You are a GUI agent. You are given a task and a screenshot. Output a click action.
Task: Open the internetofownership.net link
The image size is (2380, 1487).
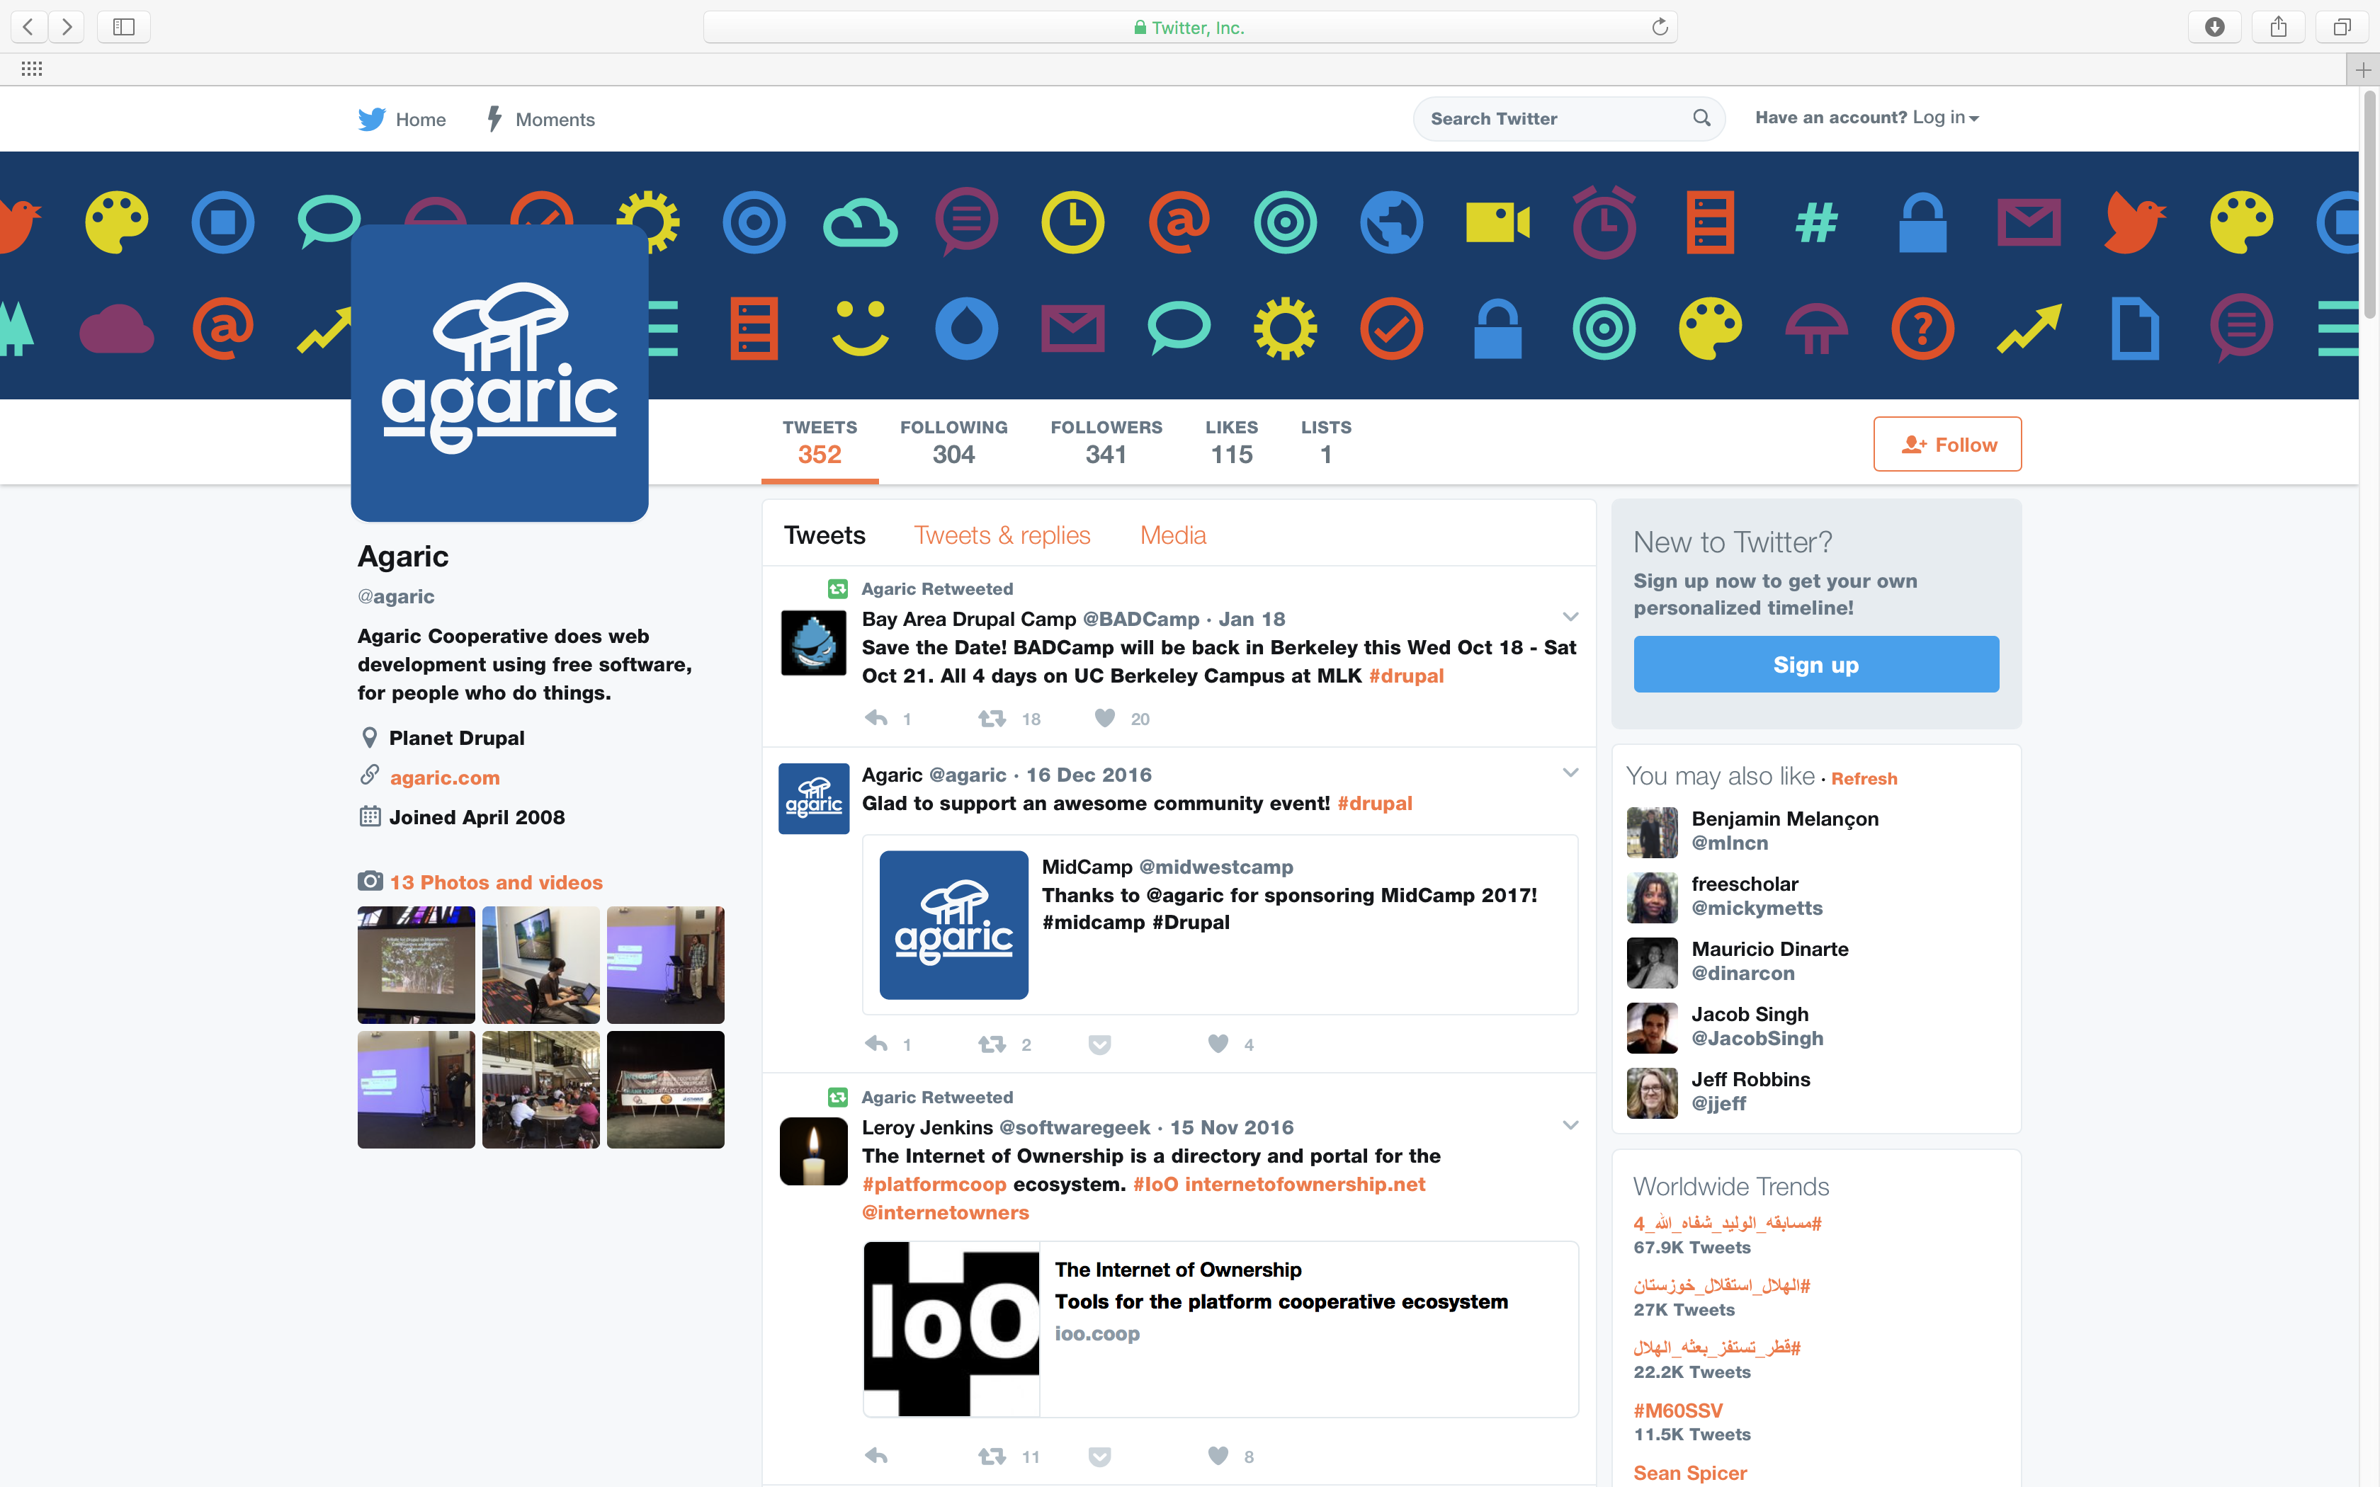pos(1305,1184)
